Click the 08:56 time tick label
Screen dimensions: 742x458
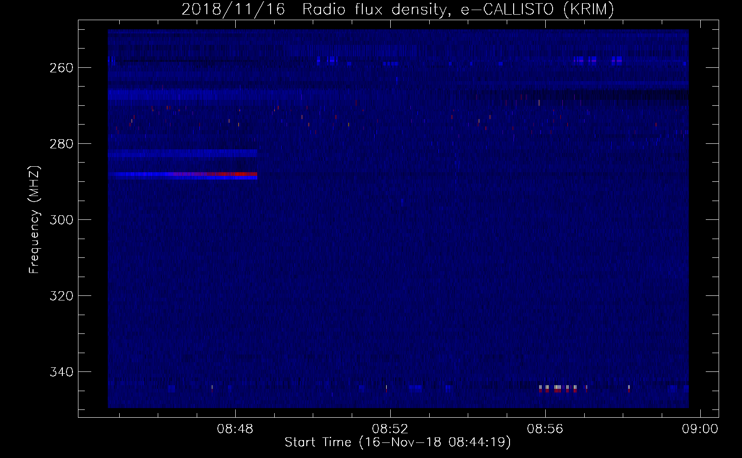pyautogui.click(x=545, y=429)
